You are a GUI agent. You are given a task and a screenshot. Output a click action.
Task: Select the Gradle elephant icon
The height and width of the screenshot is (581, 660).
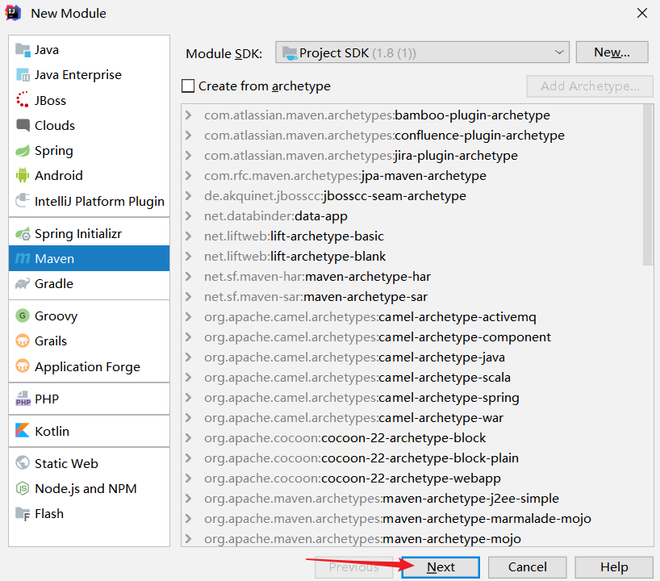click(x=22, y=284)
